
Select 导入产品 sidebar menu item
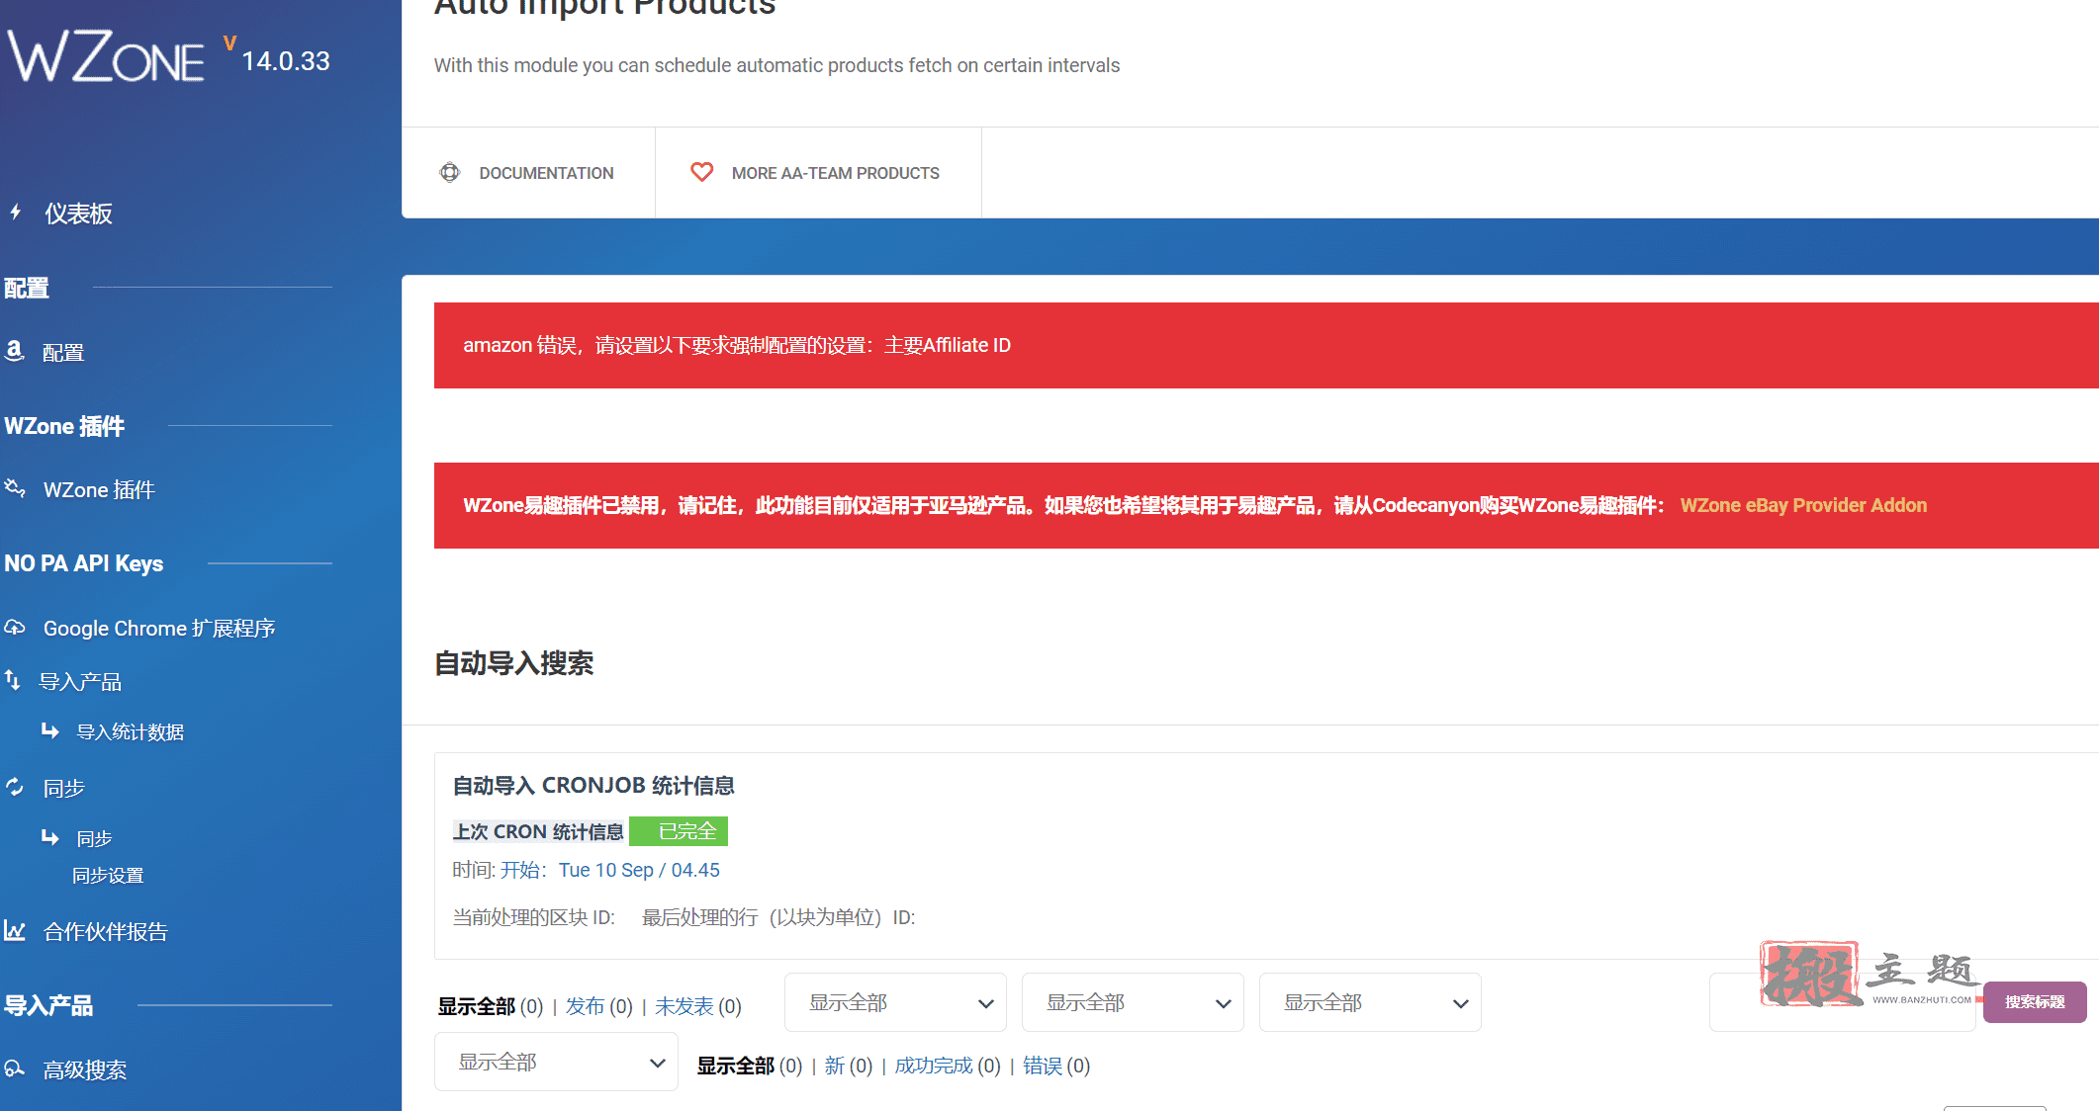pos(80,682)
